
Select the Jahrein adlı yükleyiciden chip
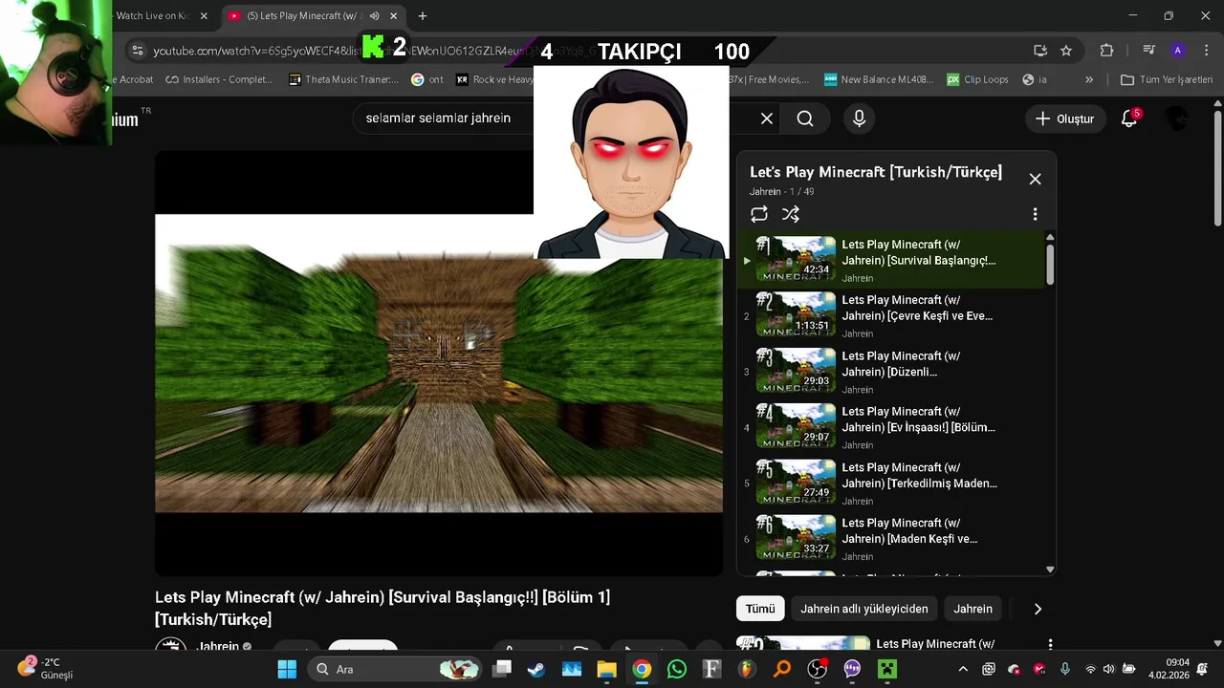[x=864, y=609]
